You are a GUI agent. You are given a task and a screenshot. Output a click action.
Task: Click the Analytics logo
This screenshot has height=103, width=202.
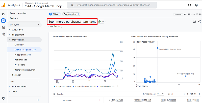point(3,5)
